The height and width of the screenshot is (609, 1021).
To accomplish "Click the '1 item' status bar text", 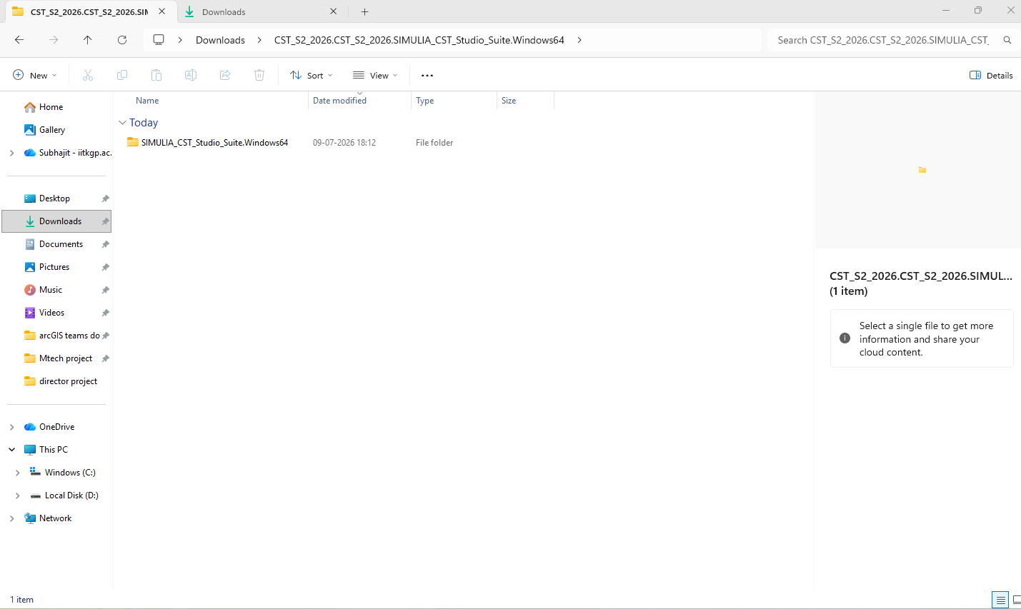I will click(x=21, y=600).
